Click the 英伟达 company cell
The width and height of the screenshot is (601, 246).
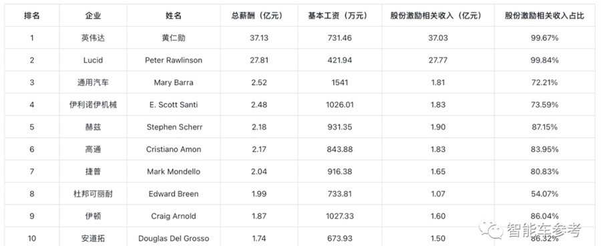(x=93, y=38)
